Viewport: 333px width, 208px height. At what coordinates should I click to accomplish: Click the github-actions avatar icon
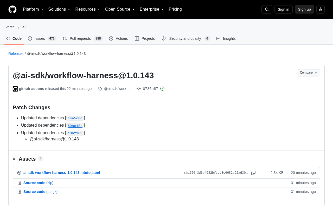(15, 89)
